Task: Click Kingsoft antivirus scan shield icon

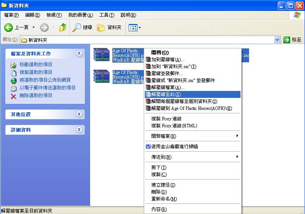Action: (x=148, y=147)
